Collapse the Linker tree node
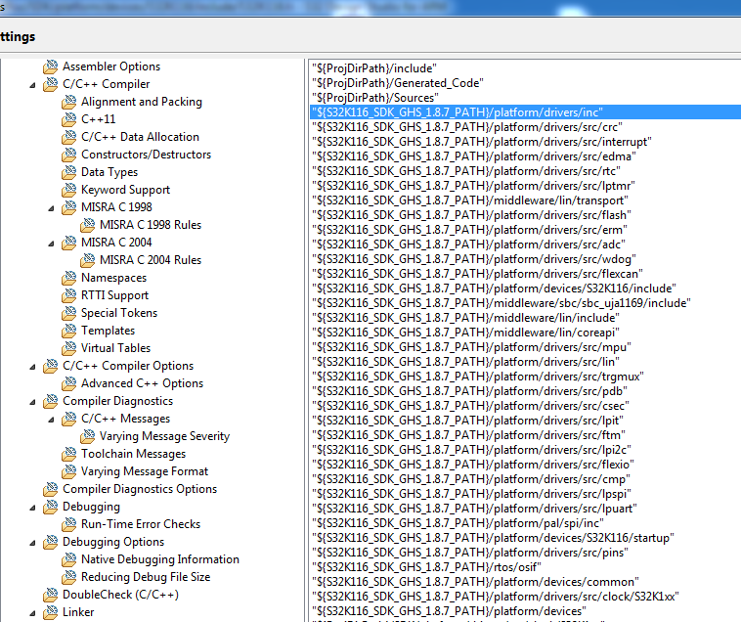The height and width of the screenshot is (622, 741). (x=32, y=613)
